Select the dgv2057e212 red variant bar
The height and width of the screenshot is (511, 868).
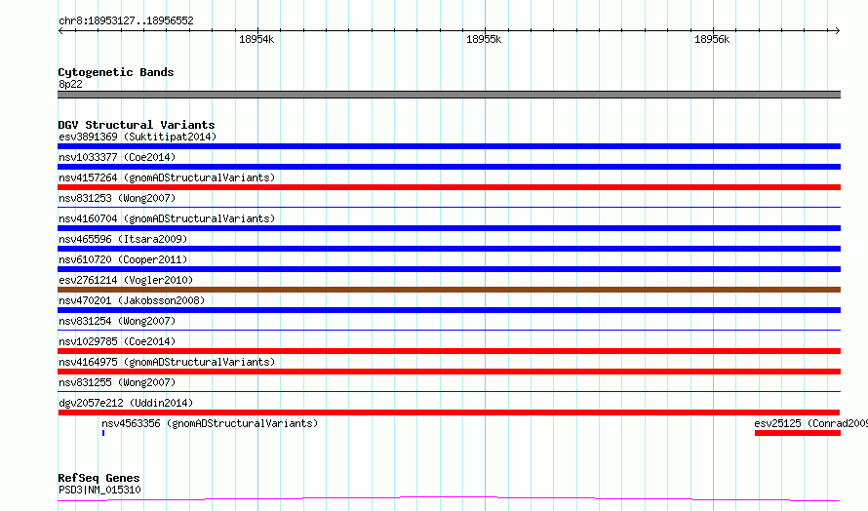tap(449, 413)
